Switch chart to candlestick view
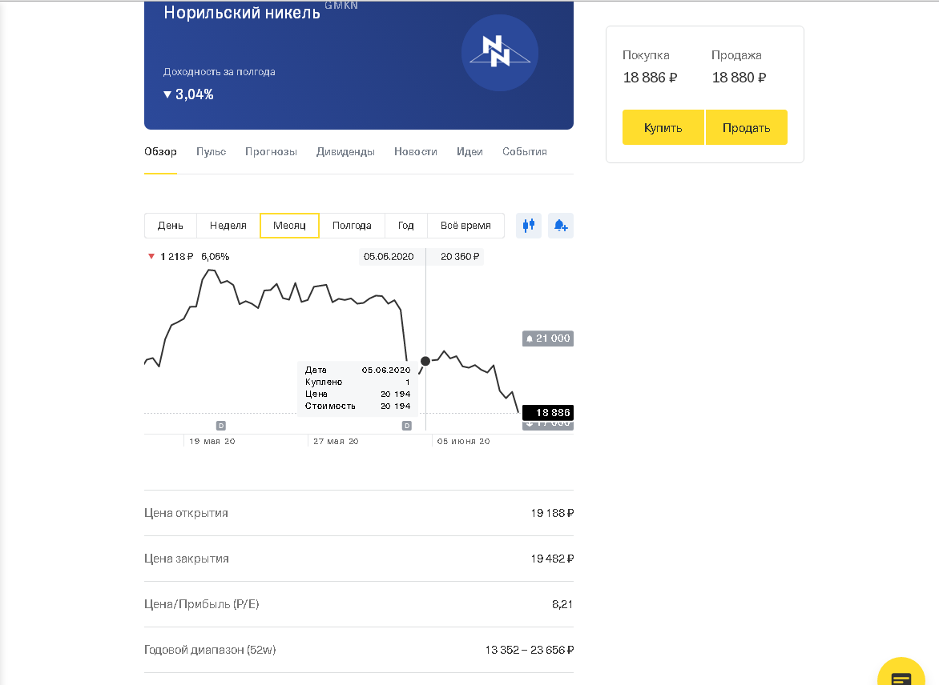Image resolution: width=939 pixels, height=685 pixels. point(528,226)
